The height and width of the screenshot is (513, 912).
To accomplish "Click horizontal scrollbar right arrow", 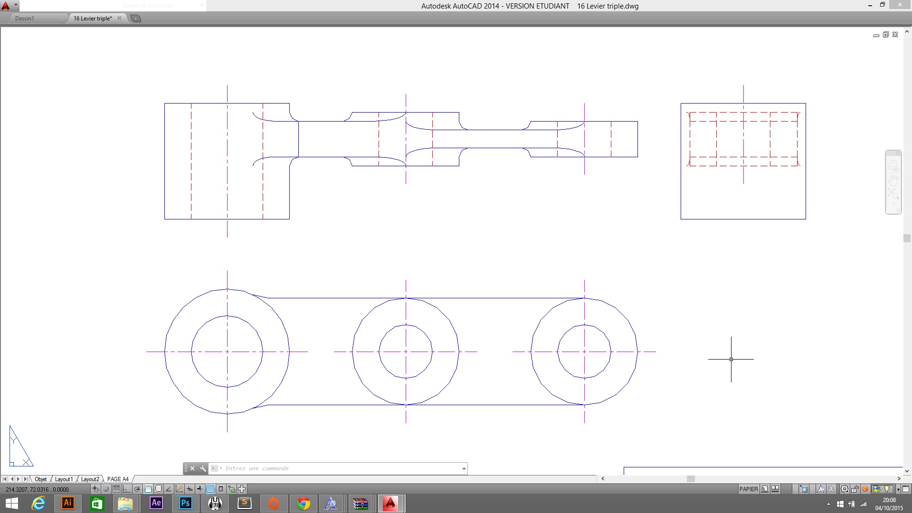I will [899, 479].
